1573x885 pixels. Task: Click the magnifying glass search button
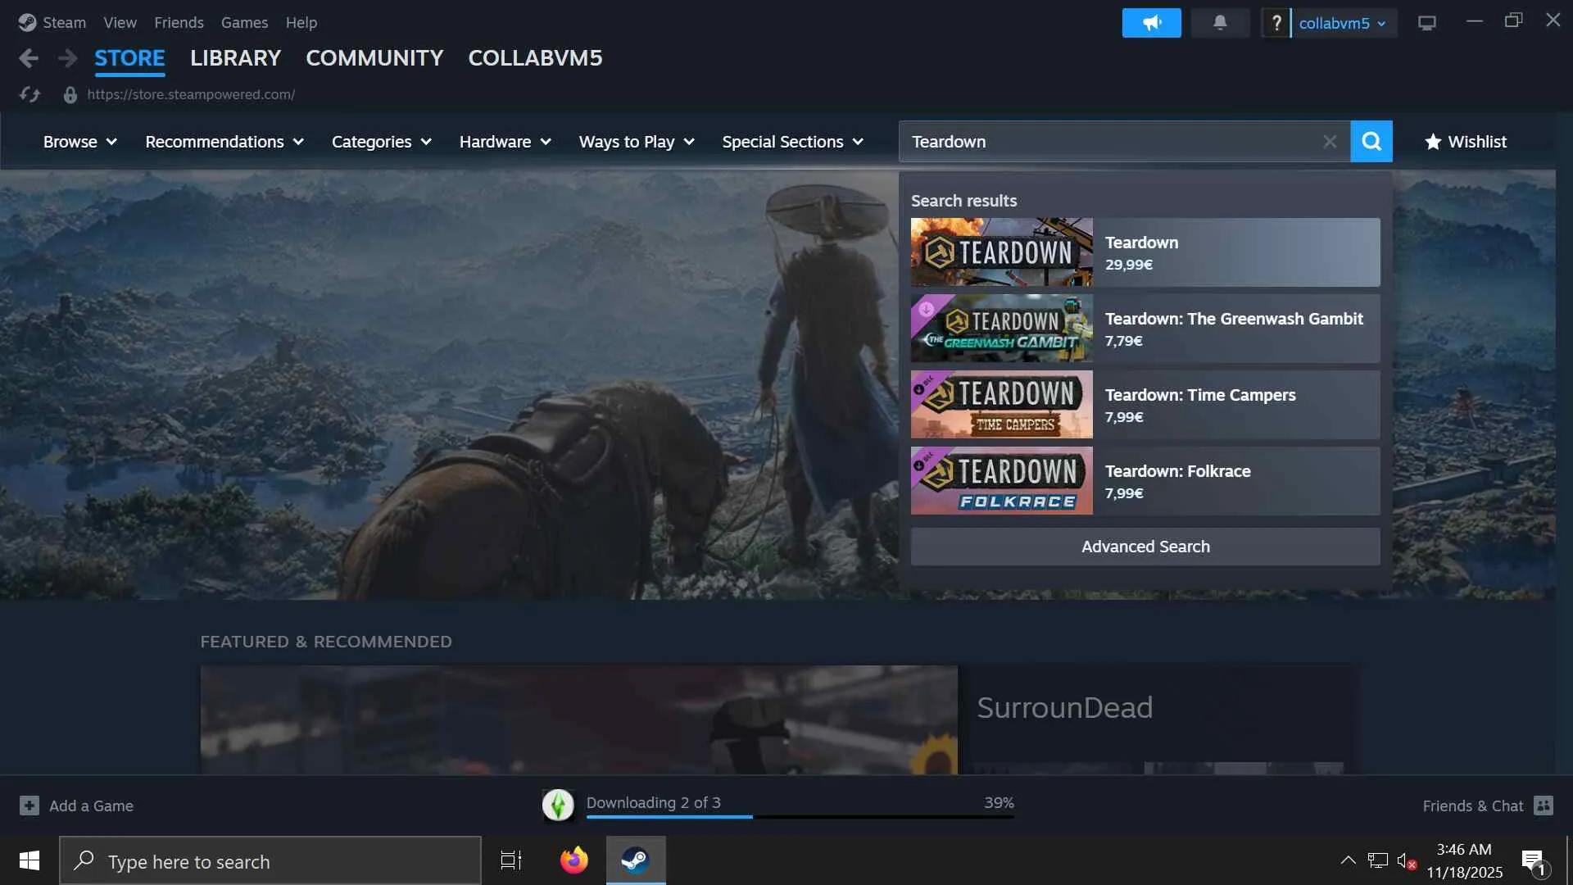pos(1371,142)
